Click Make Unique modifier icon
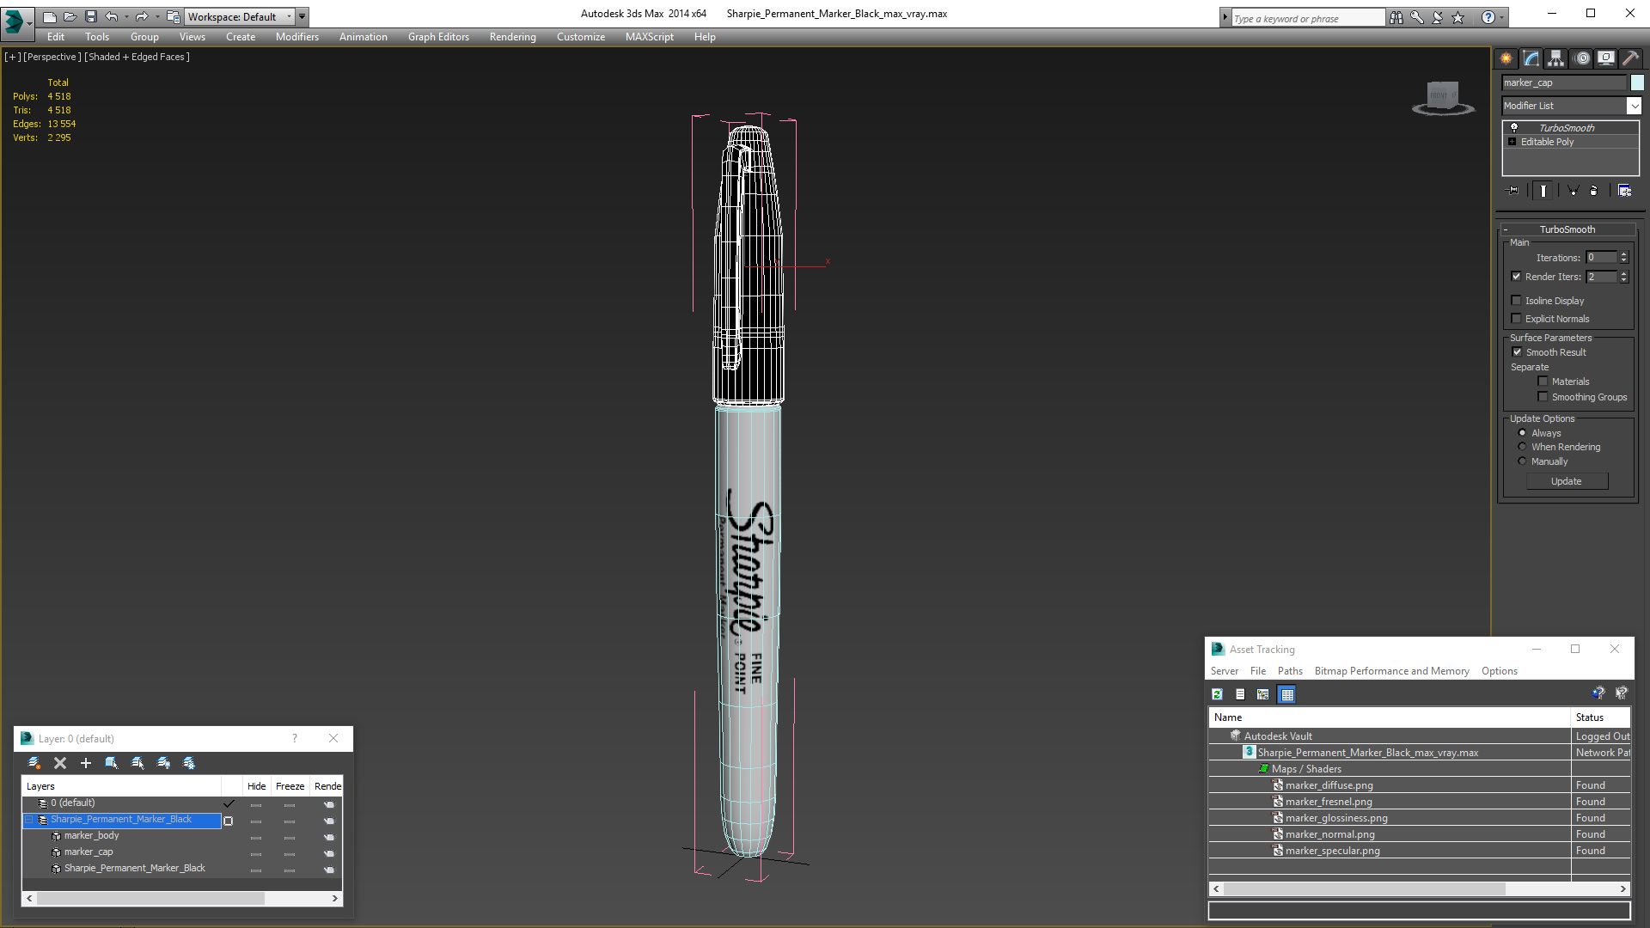Image resolution: width=1650 pixels, height=928 pixels. pos(1573,191)
